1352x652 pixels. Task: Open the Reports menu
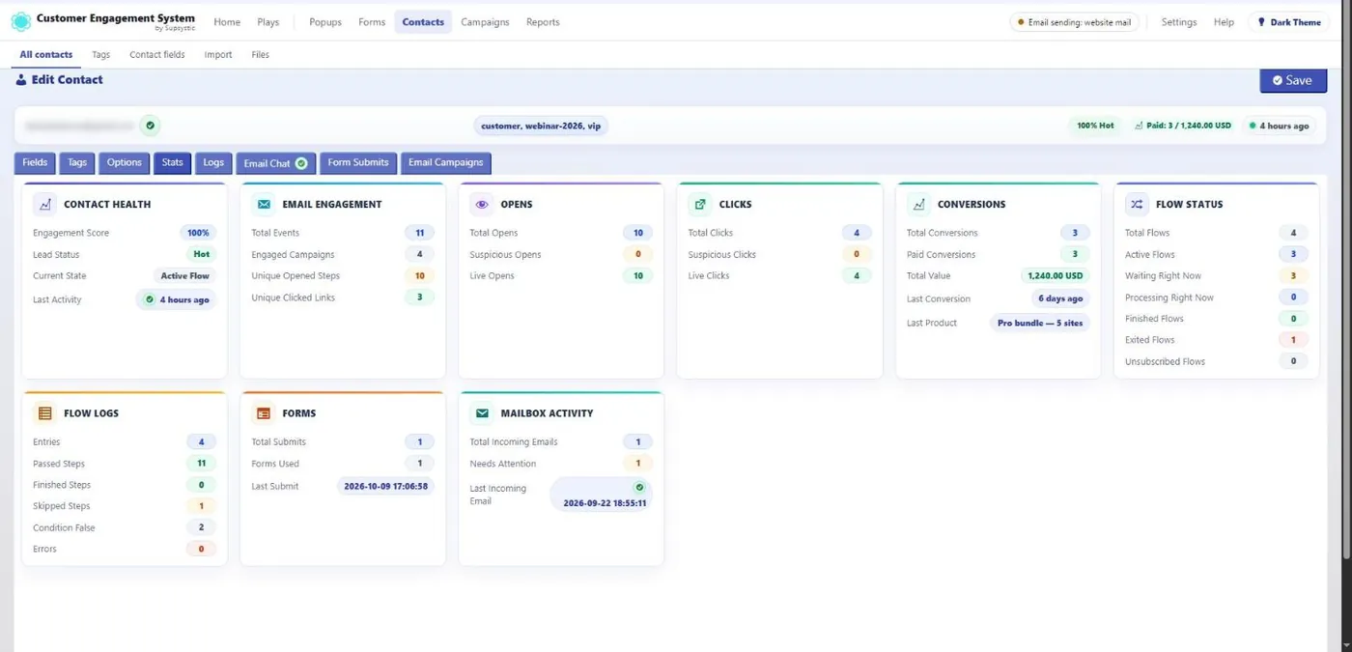pyautogui.click(x=543, y=22)
